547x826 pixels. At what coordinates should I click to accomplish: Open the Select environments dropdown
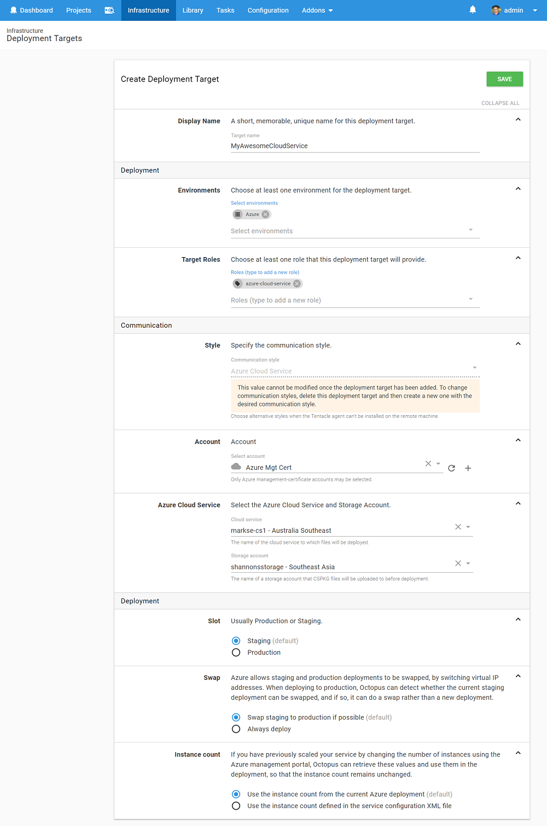point(354,231)
